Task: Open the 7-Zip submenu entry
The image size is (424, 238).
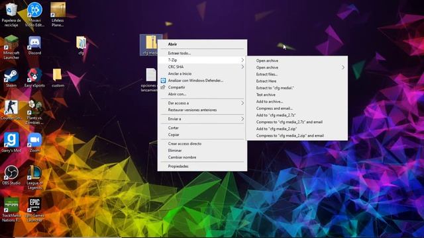Action: tap(202, 60)
